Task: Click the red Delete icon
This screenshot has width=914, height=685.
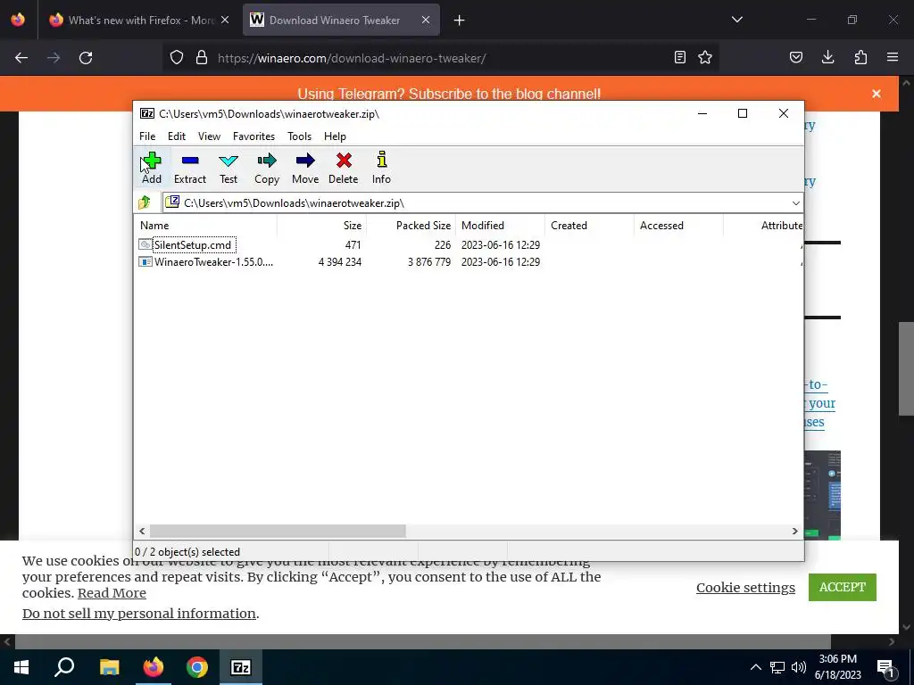Action: [x=344, y=168]
